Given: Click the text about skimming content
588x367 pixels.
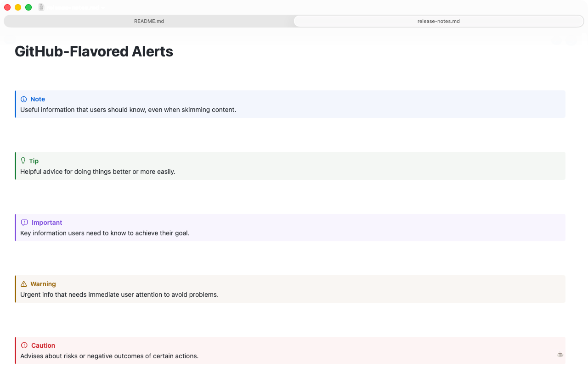Looking at the screenshot, I should (x=128, y=110).
